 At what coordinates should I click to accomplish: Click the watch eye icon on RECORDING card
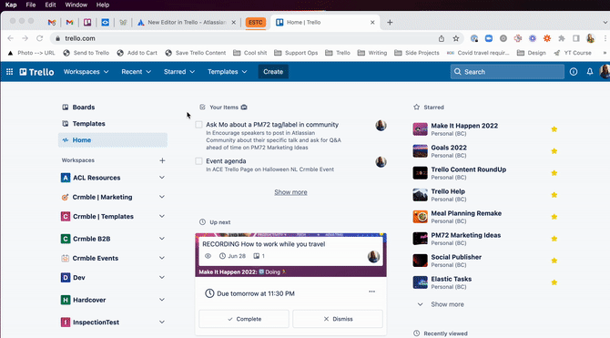(208, 256)
